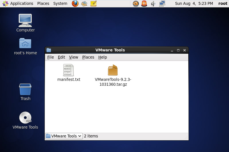
Task: Click the folder icon in window title bar
Action: [49, 50]
